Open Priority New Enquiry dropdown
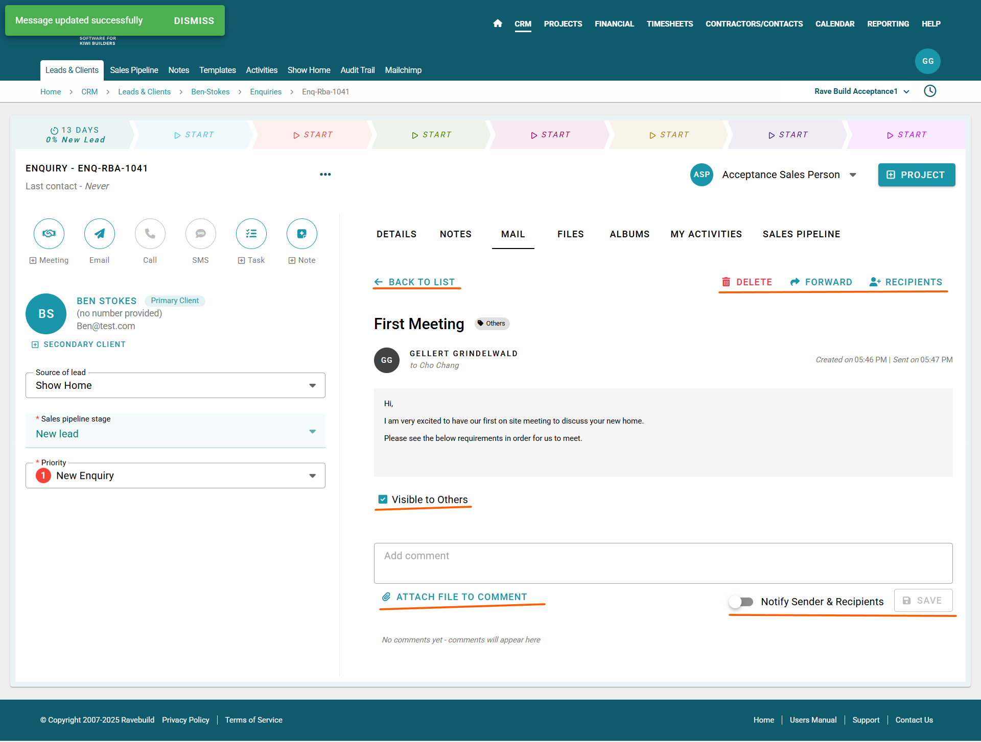The height and width of the screenshot is (742, 981). pyautogui.click(x=175, y=476)
